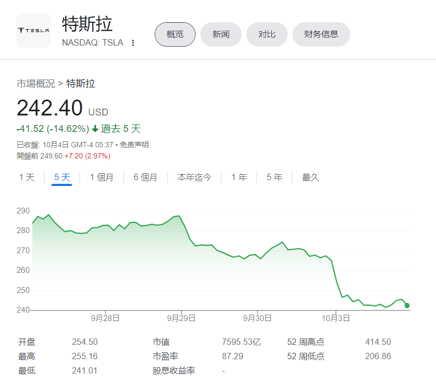Switch chart to 1 個月 range
The width and height of the screenshot is (436, 383).
pyautogui.click(x=102, y=177)
